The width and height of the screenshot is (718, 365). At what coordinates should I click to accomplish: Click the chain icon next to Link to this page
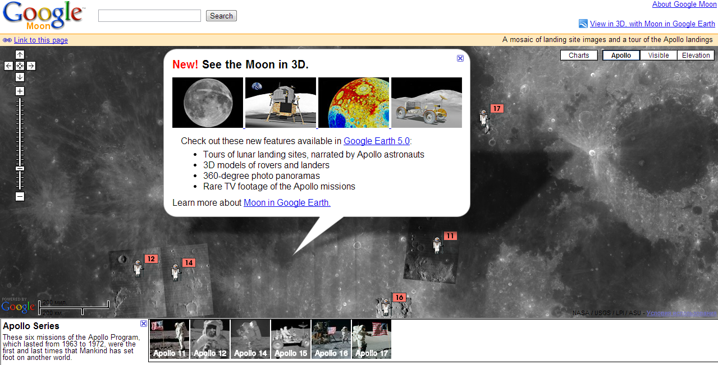coord(7,40)
